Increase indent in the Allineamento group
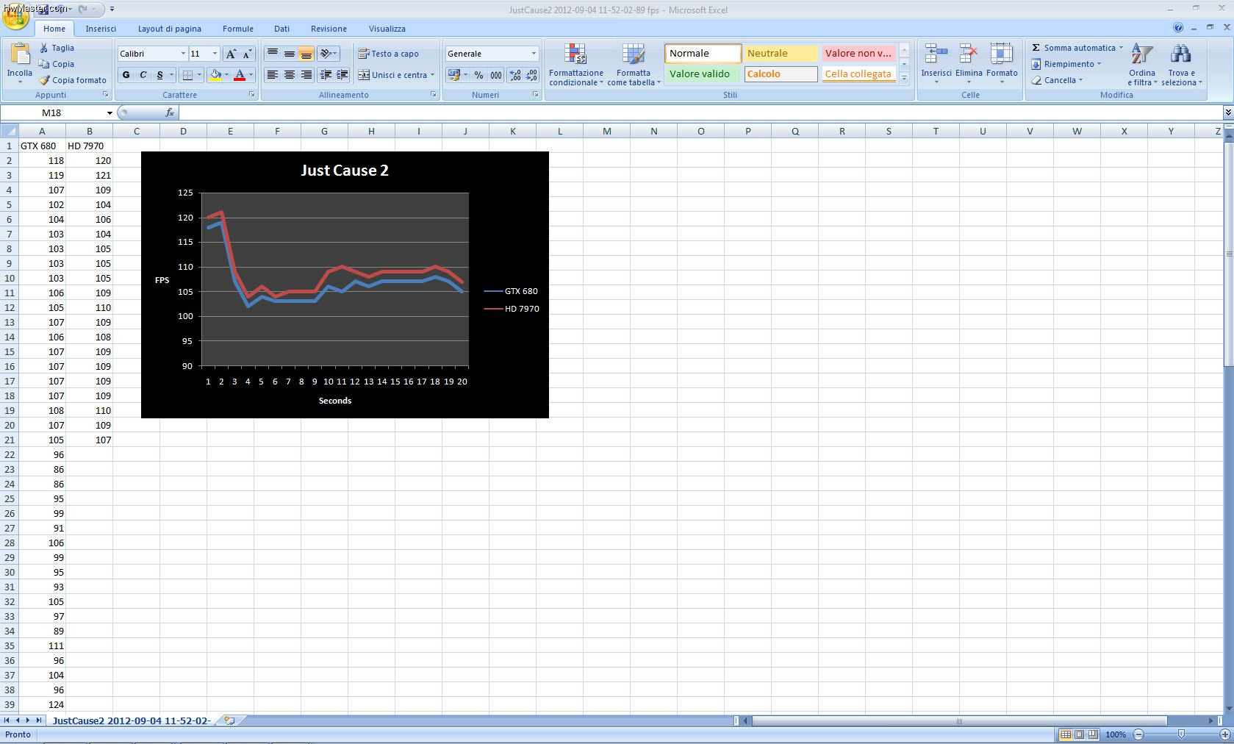 (342, 75)
